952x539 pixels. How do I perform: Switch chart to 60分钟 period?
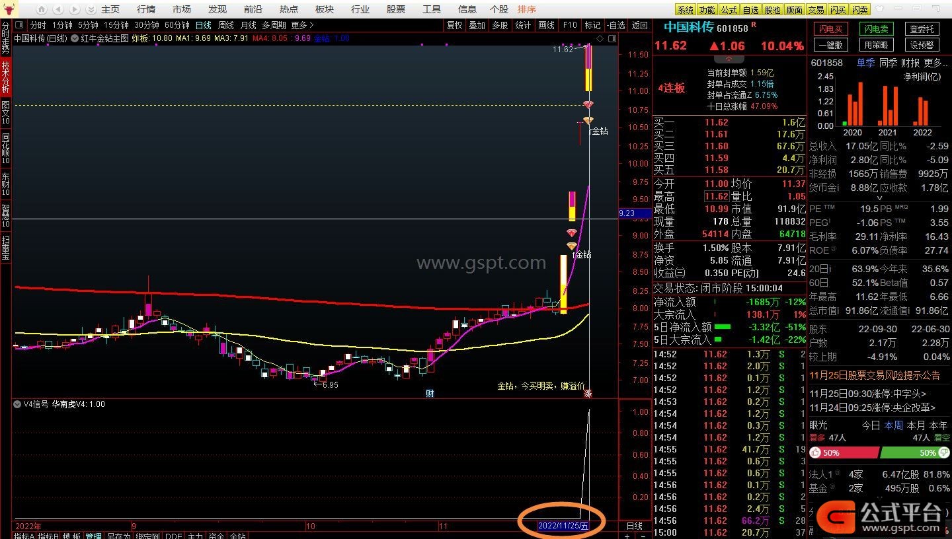[177, 25]
